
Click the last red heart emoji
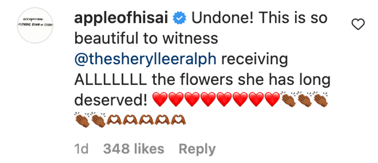click(272, 100)
